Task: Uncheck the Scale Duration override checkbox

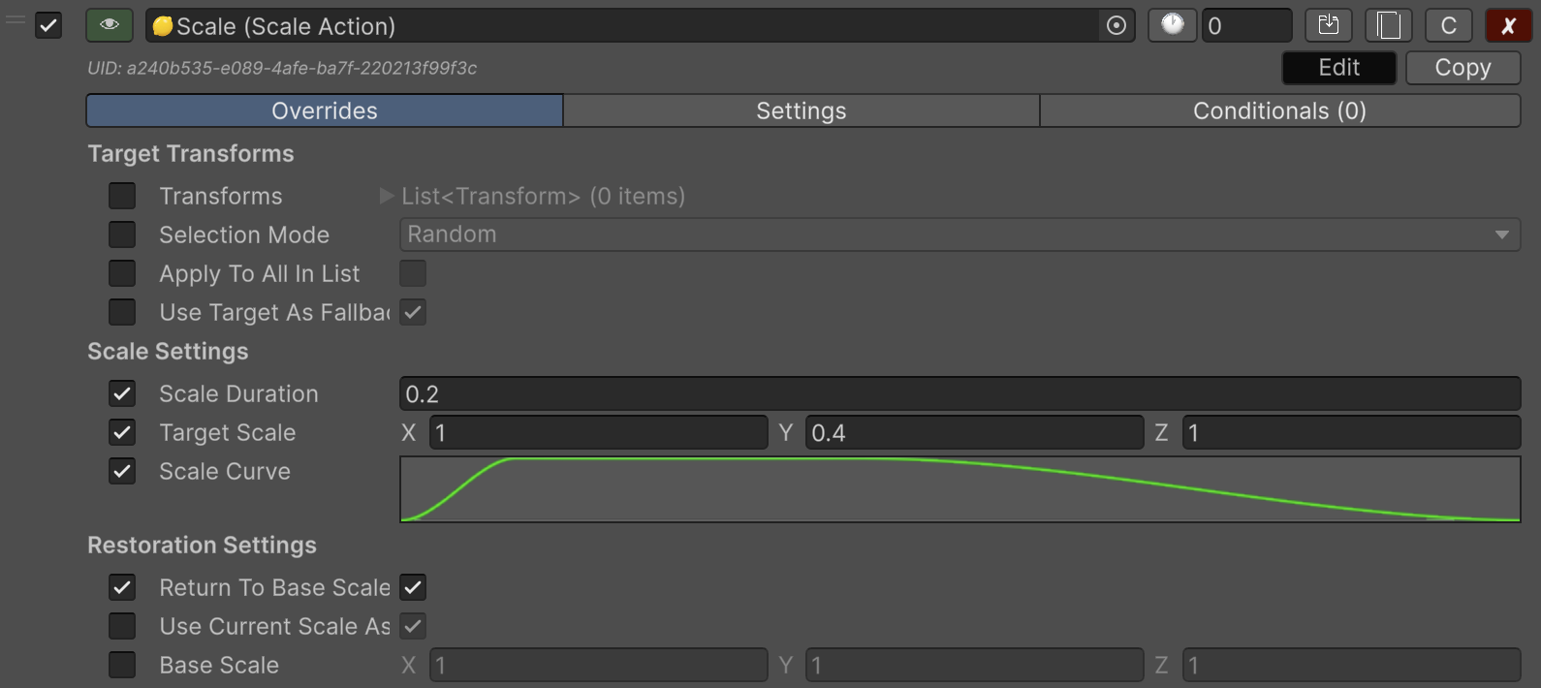Action: [x=122, y=393]
